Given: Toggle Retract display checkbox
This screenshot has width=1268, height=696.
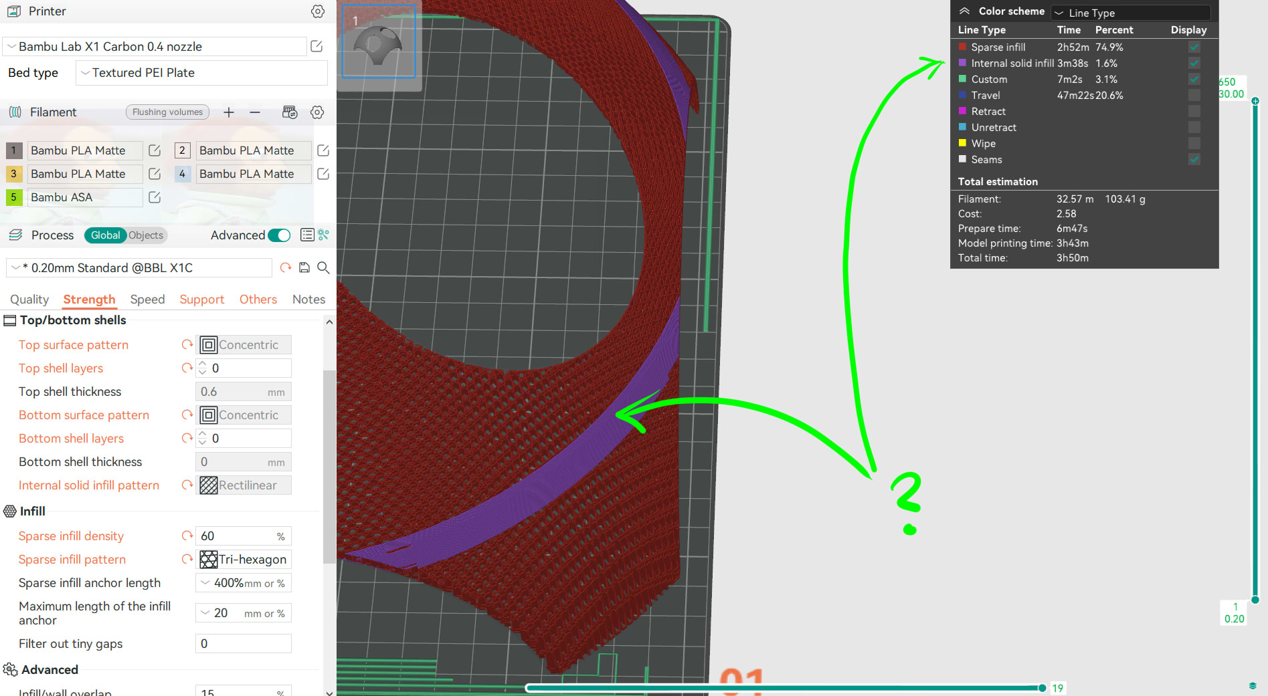Looking at the screenshot, I should click(x=1194, y=112).
